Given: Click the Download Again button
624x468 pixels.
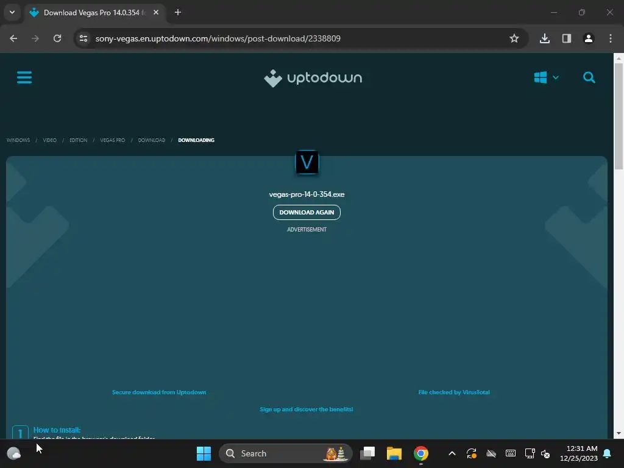Looking at the screenshot, I should tap(307, 212).
